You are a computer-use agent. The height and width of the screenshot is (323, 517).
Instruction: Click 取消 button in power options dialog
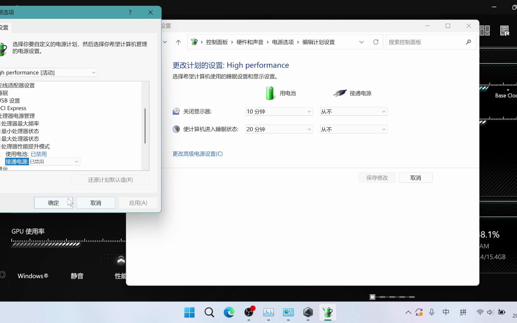pos(96,203)
